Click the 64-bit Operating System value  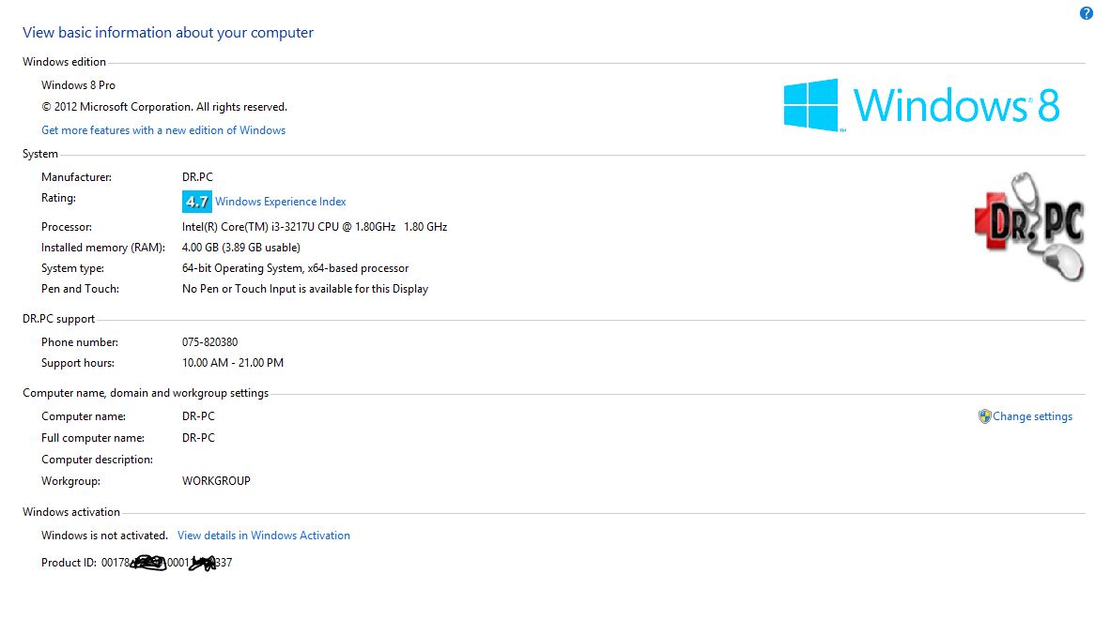(x=296, y=268)
